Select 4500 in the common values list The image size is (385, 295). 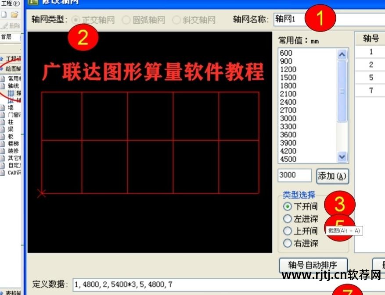[288, 159]
